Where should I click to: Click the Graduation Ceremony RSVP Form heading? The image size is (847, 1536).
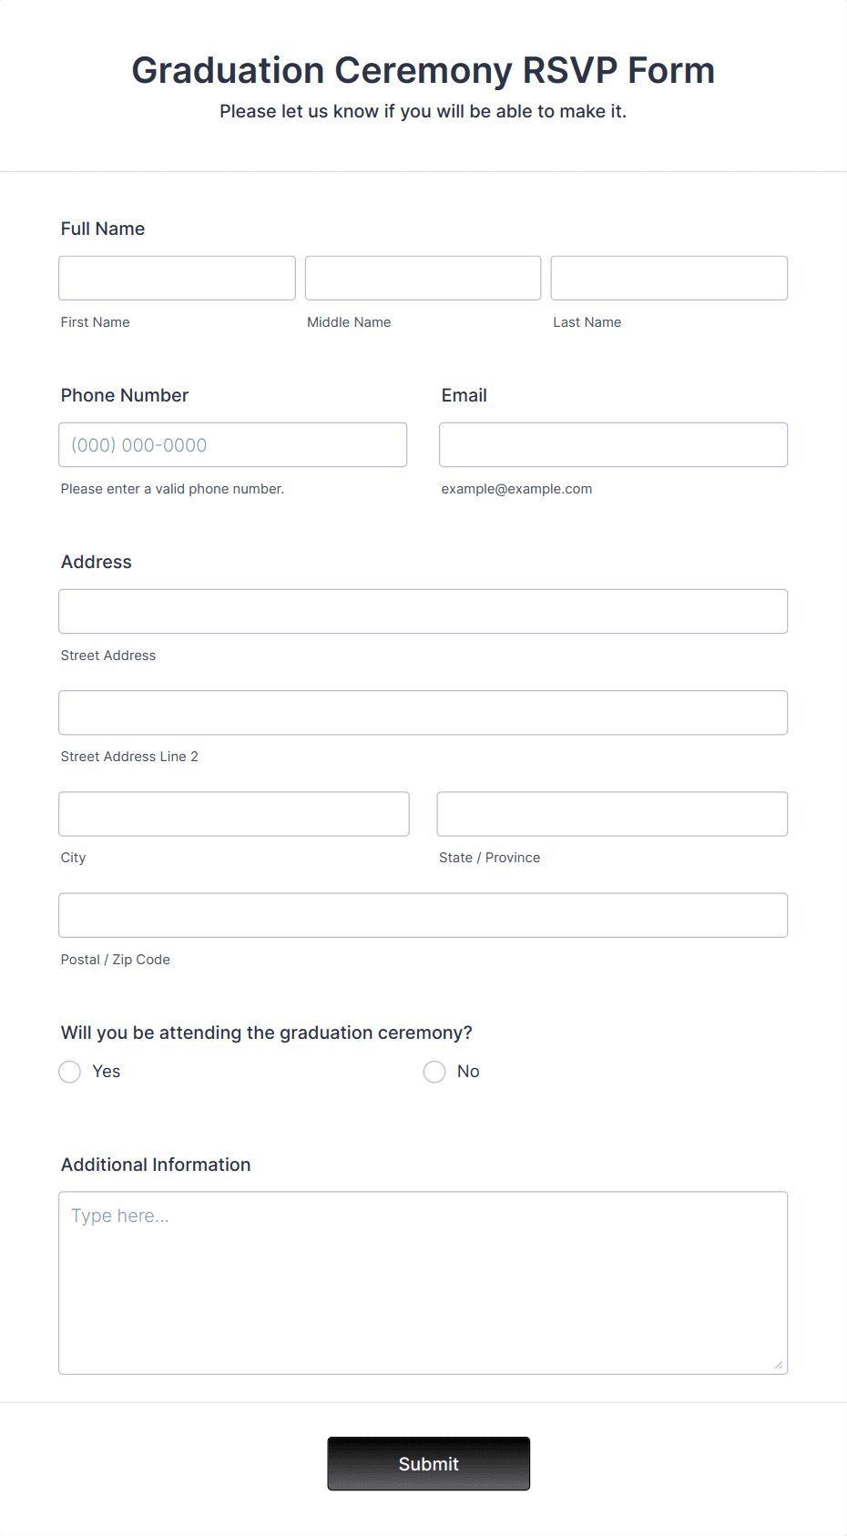(423, 70)
